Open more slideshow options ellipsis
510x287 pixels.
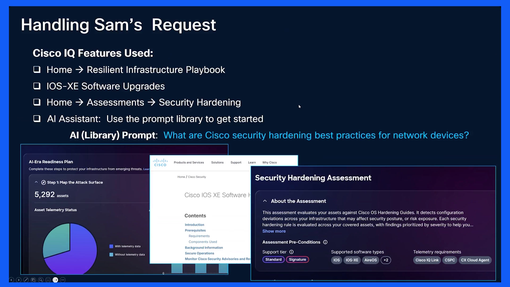[x=63, y=280]
